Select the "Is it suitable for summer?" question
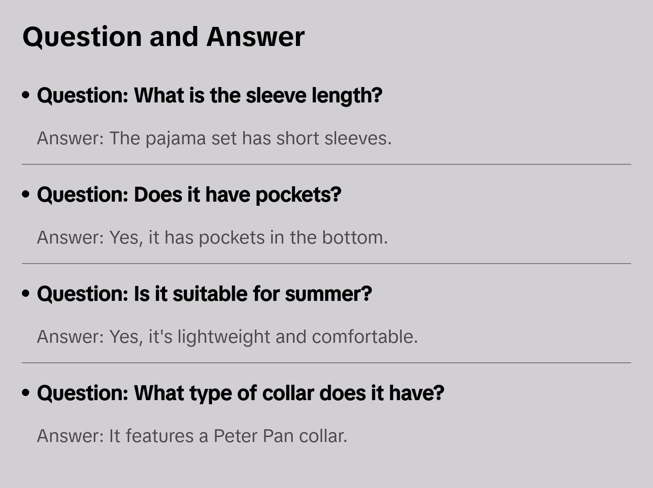 click(x=204, y=294)
